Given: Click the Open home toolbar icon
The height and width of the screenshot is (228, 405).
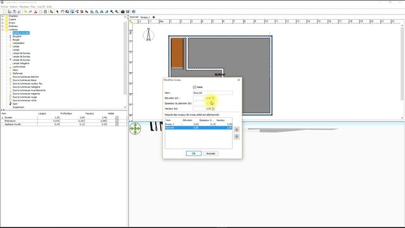Looking at the screenshot, I should [x=9, y=11].
